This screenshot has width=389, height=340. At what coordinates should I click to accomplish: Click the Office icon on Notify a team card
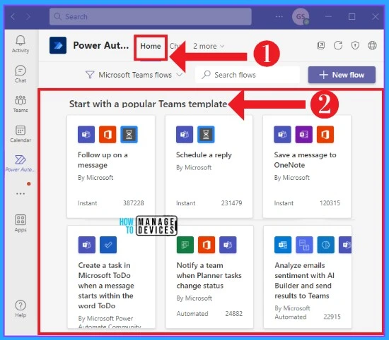[207, 245]
